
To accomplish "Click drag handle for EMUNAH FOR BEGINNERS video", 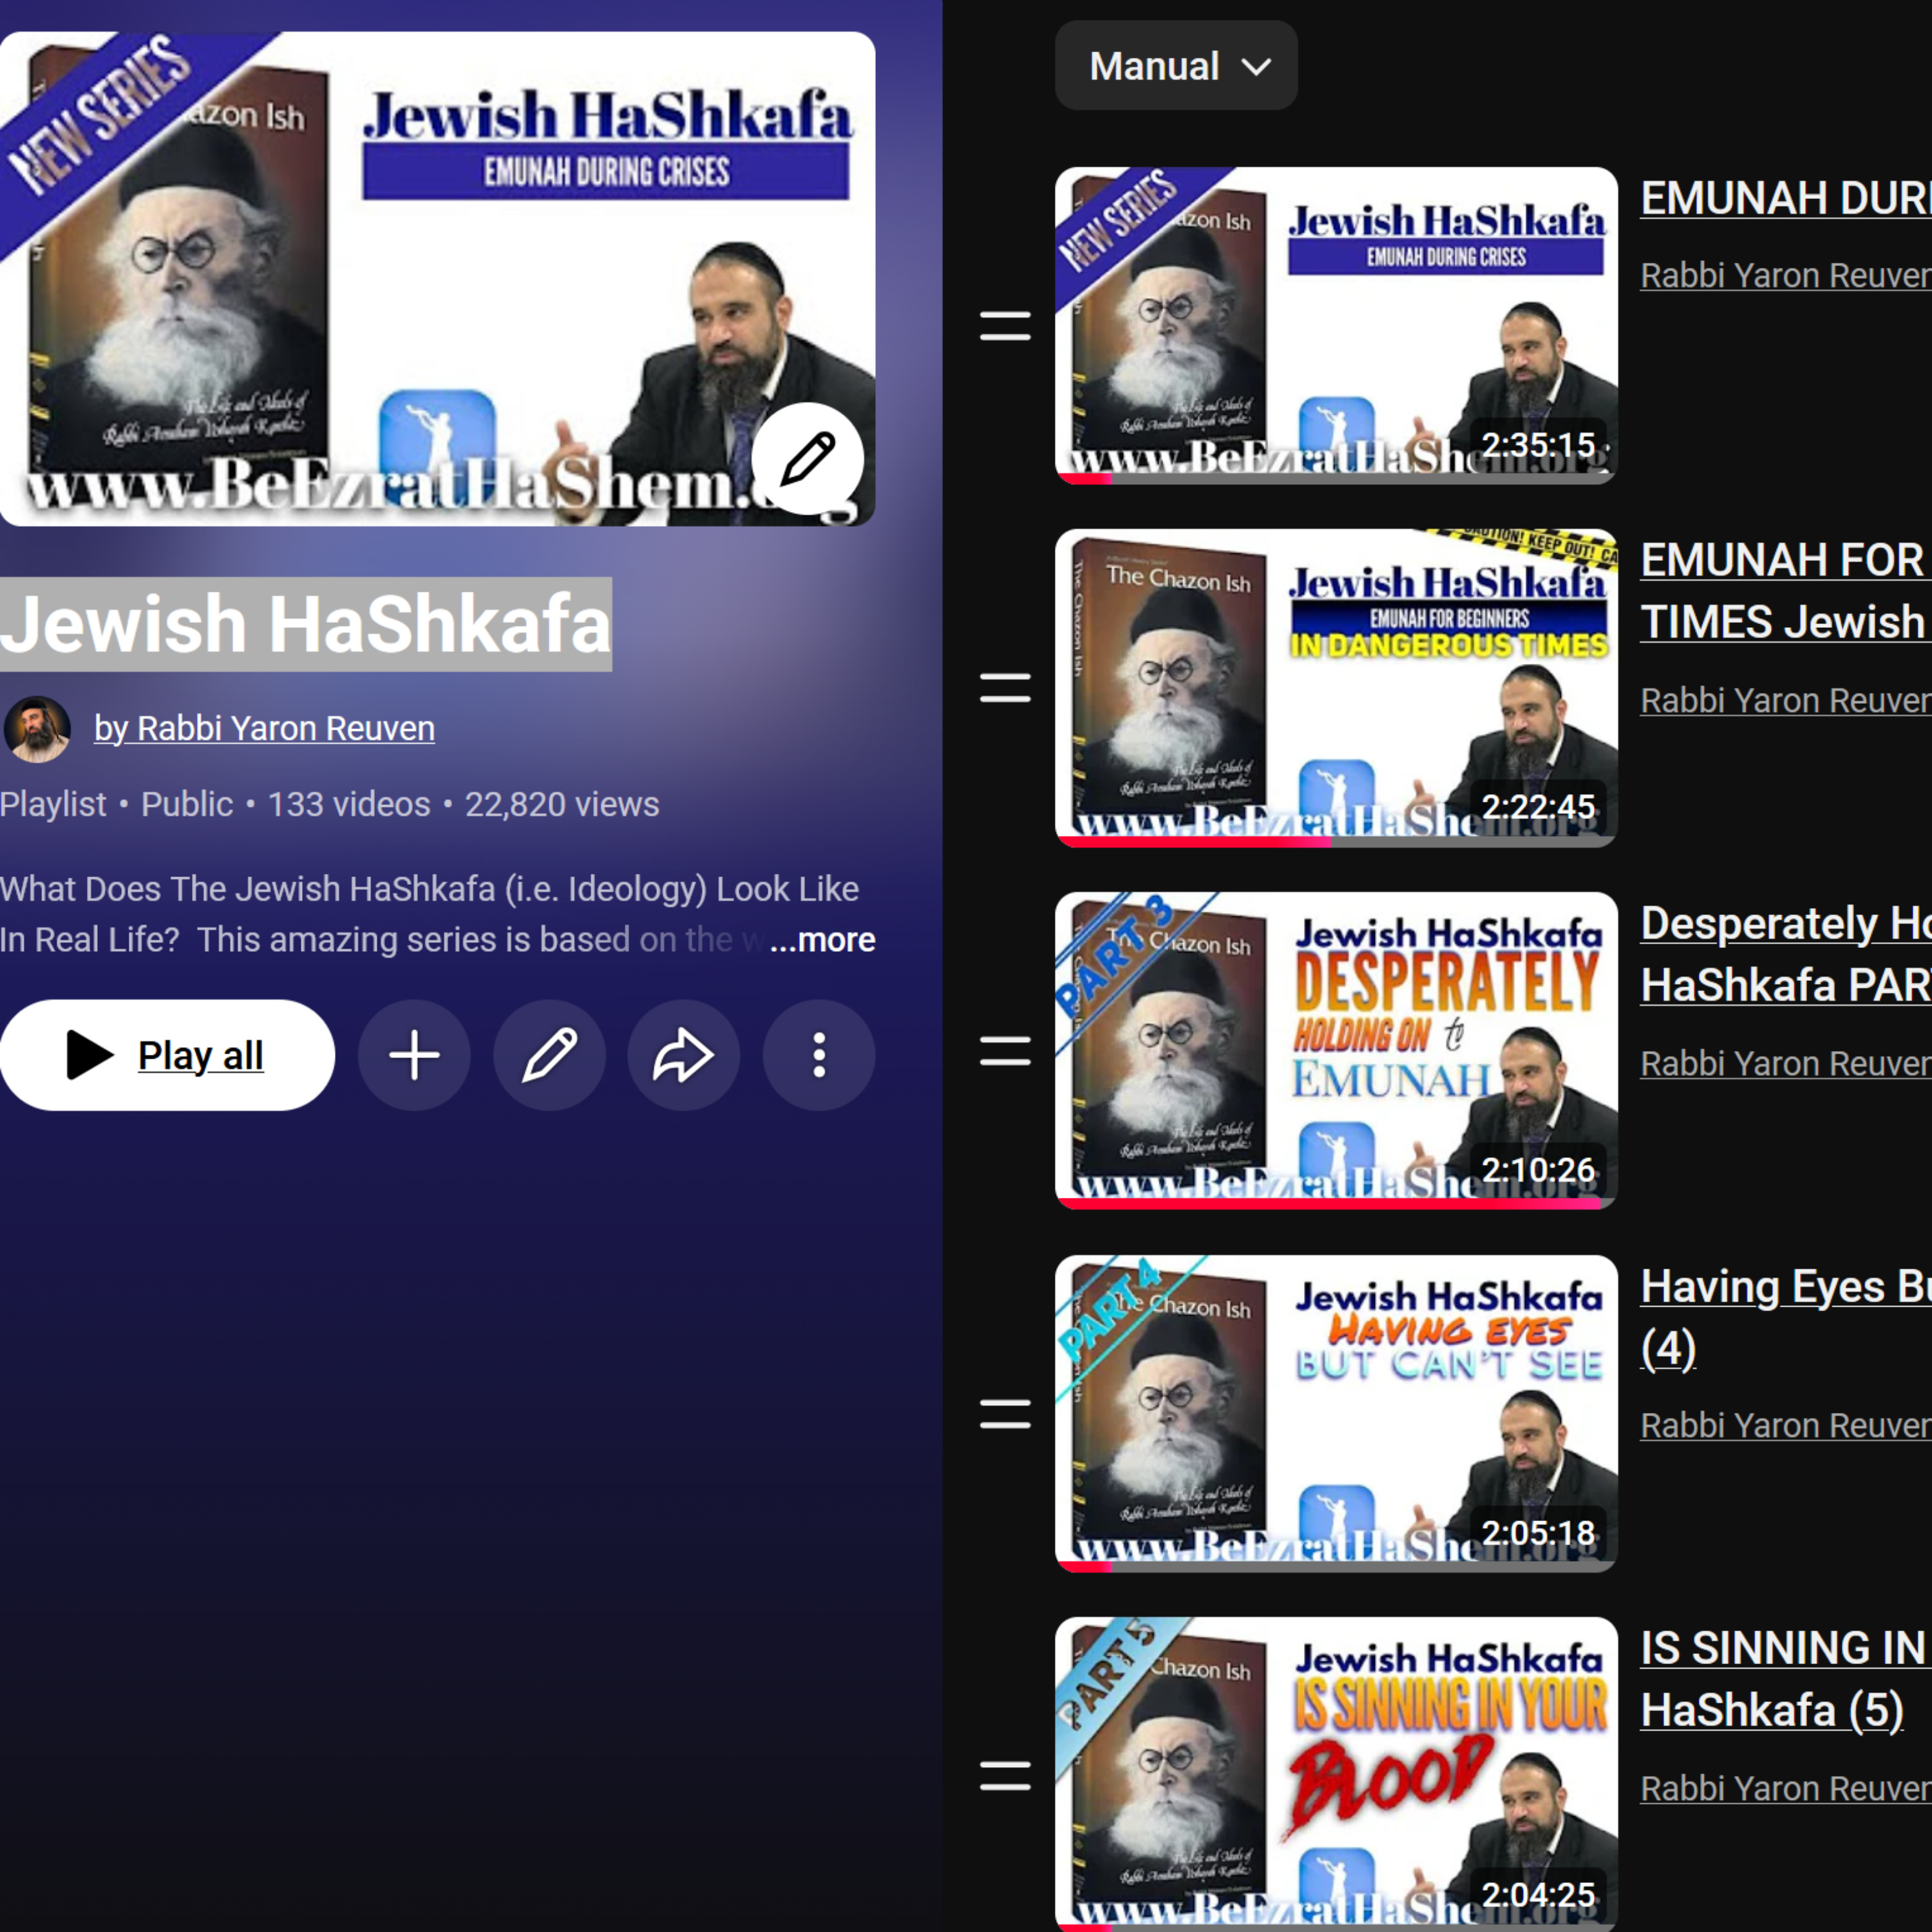I will [x=1005, y=688].
